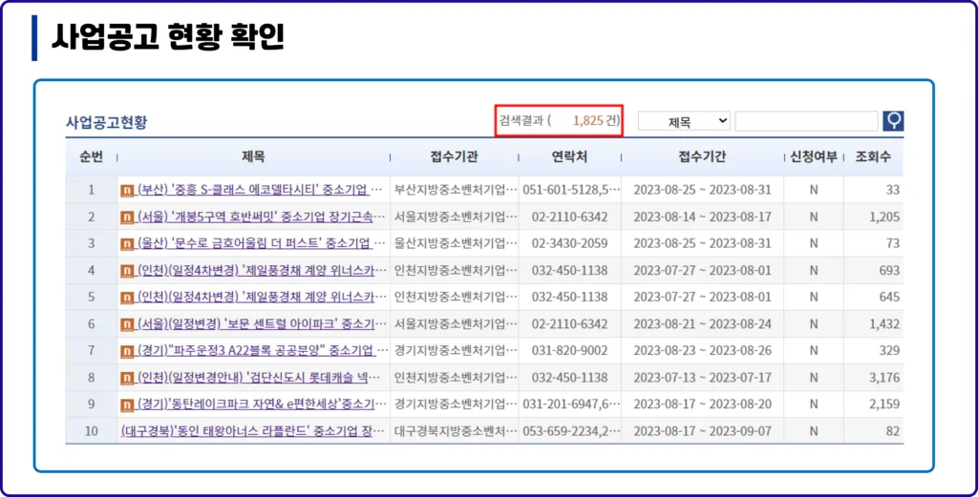Click the new badge icon on row 9
Viewport: 978px width, 497px height.
point(127,404)
